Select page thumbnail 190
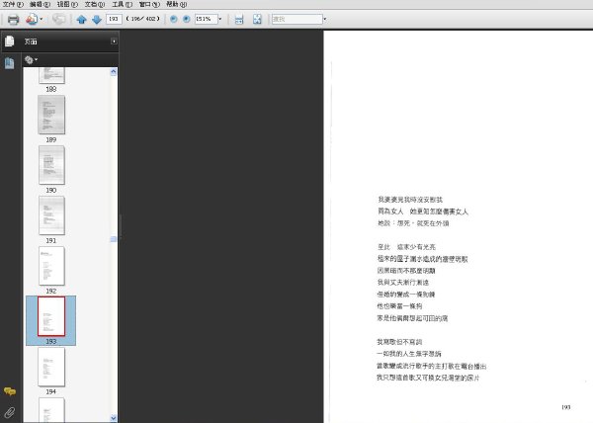This screenshot has height=423, width=593. pos(51,165)
